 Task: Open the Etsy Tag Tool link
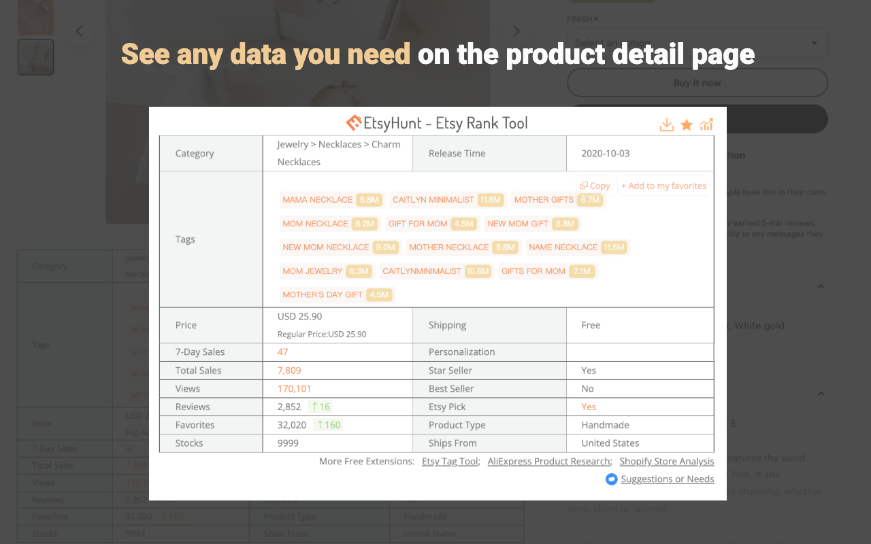450,461
